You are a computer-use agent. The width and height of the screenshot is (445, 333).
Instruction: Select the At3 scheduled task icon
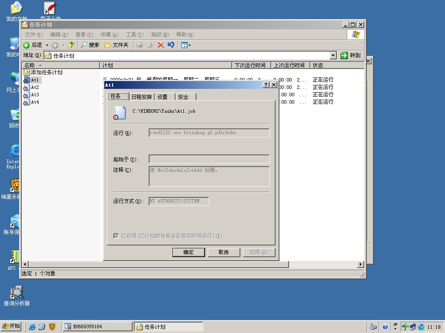coord(26,95)
